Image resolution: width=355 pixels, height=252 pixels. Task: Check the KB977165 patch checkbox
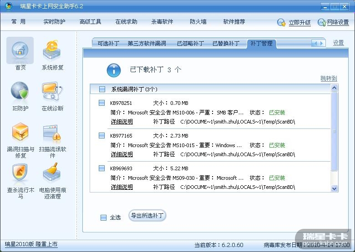(x=101, y=135)
